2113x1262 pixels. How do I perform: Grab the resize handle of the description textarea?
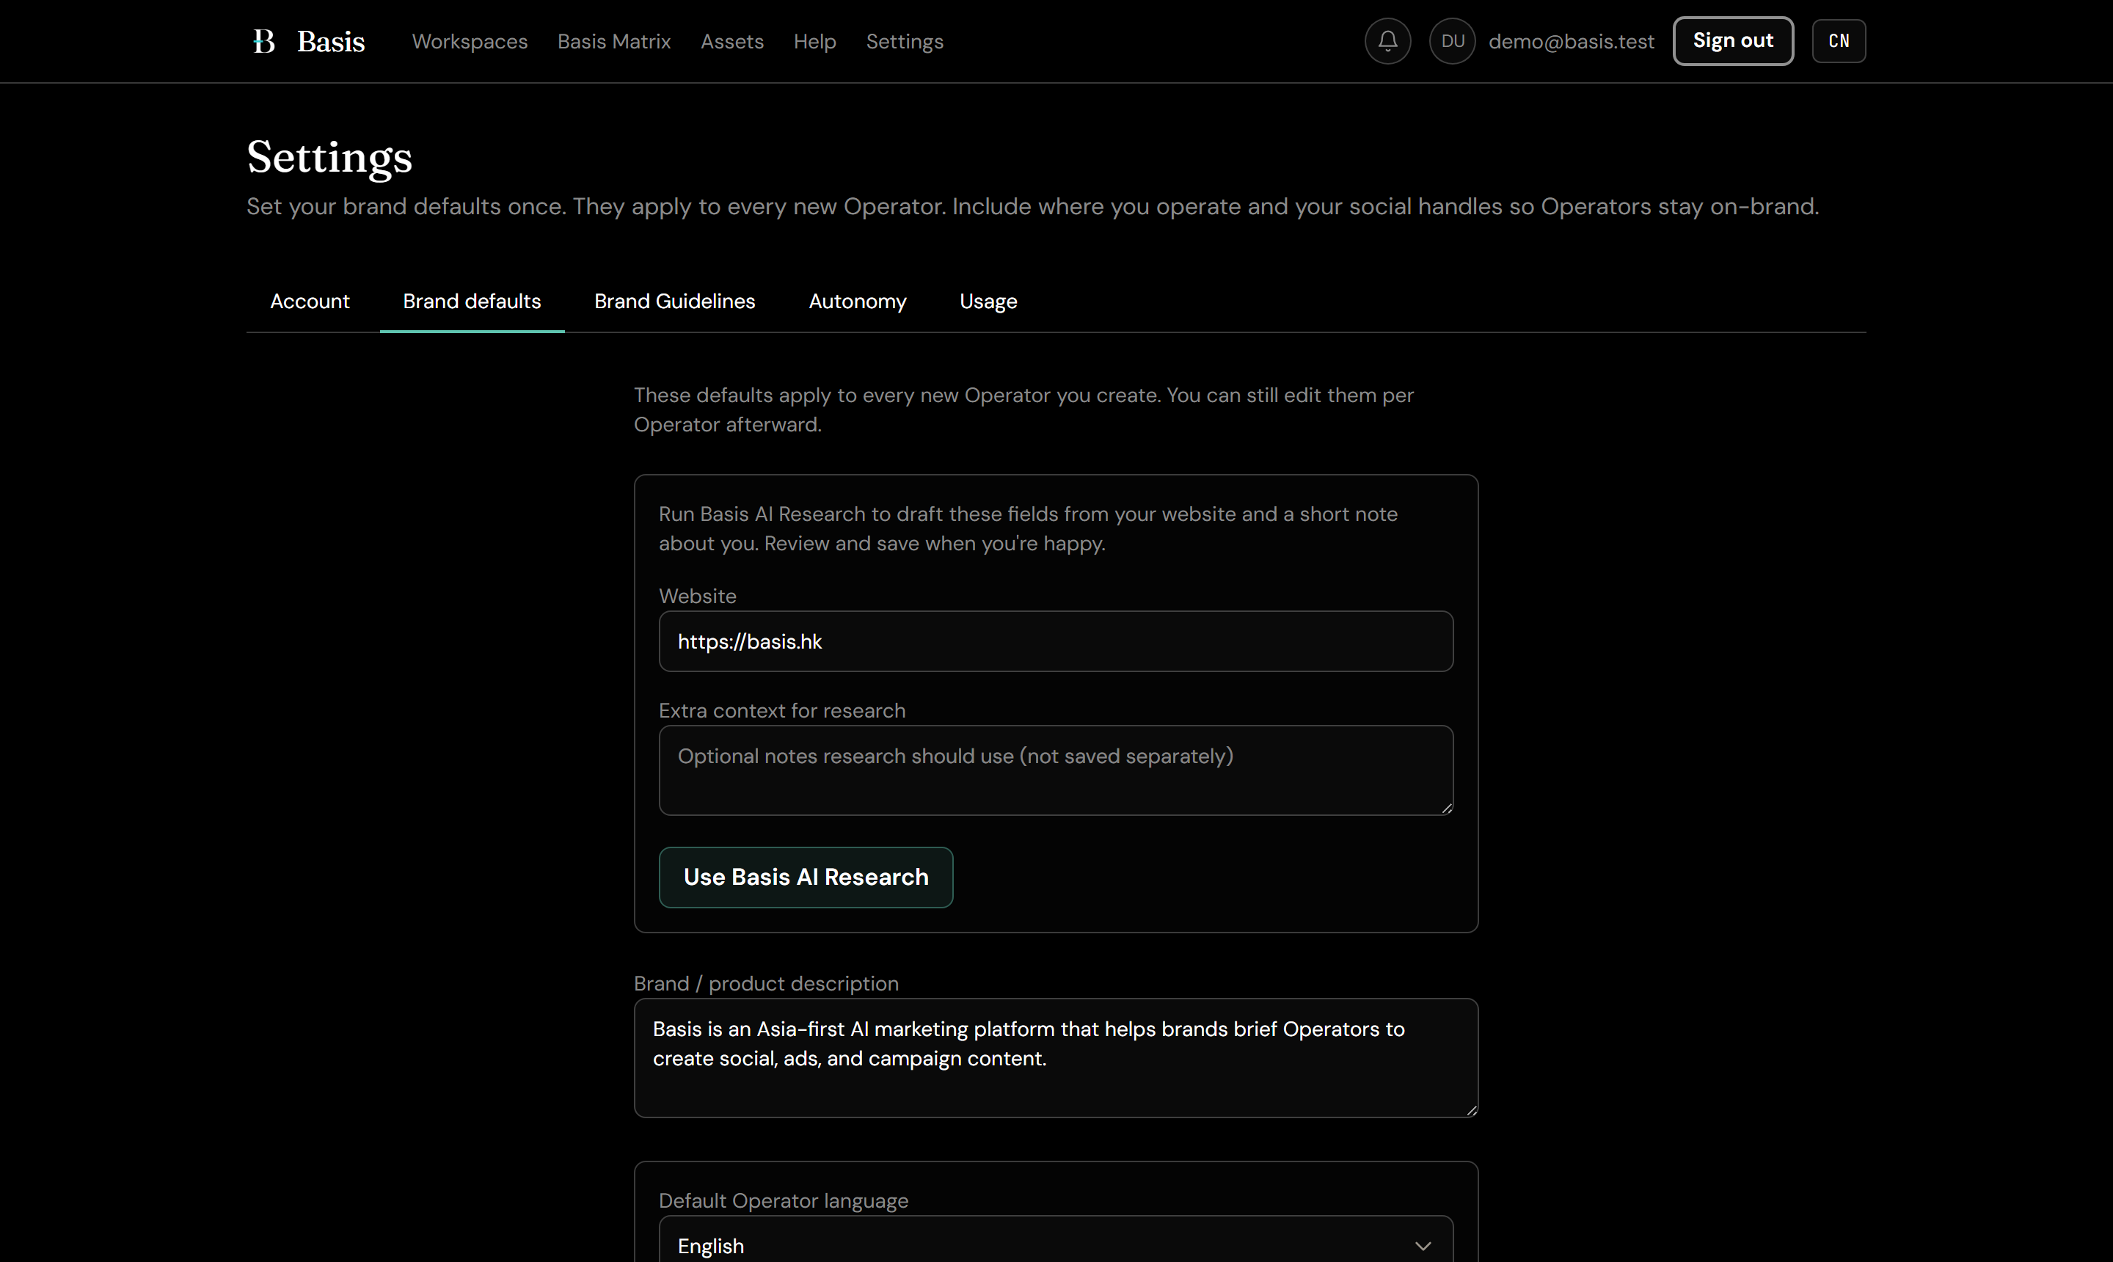coord(1472,1111)
